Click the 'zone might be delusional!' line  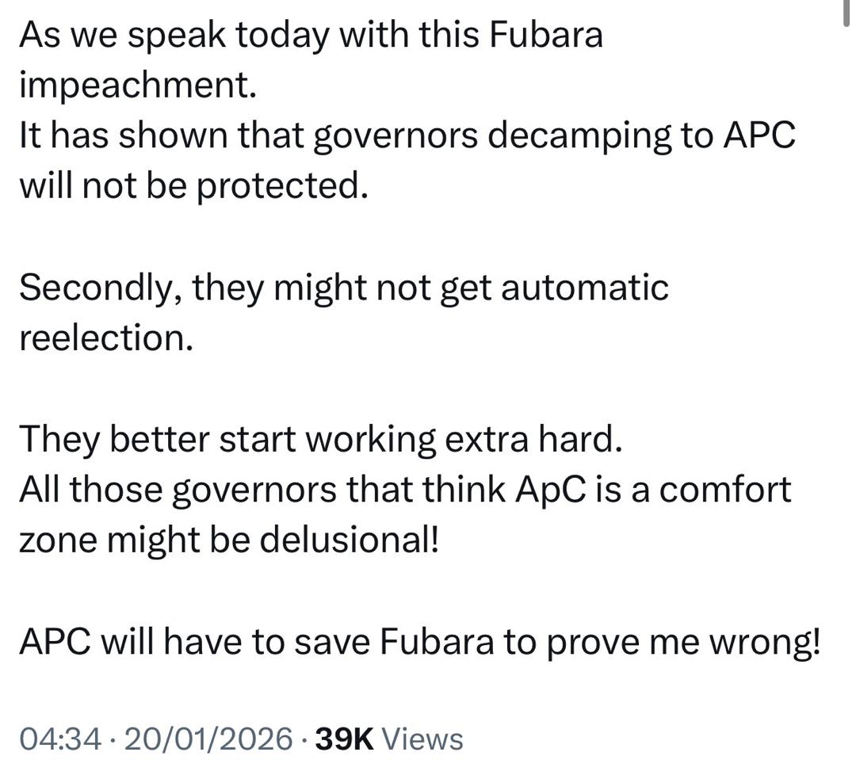point(228,540)
